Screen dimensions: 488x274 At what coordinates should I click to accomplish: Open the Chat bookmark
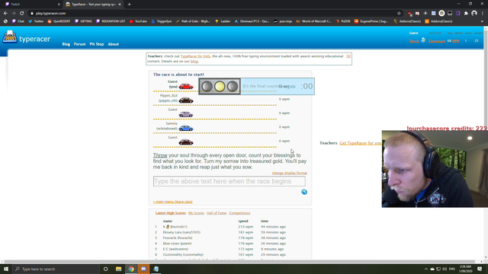[18, 21]
